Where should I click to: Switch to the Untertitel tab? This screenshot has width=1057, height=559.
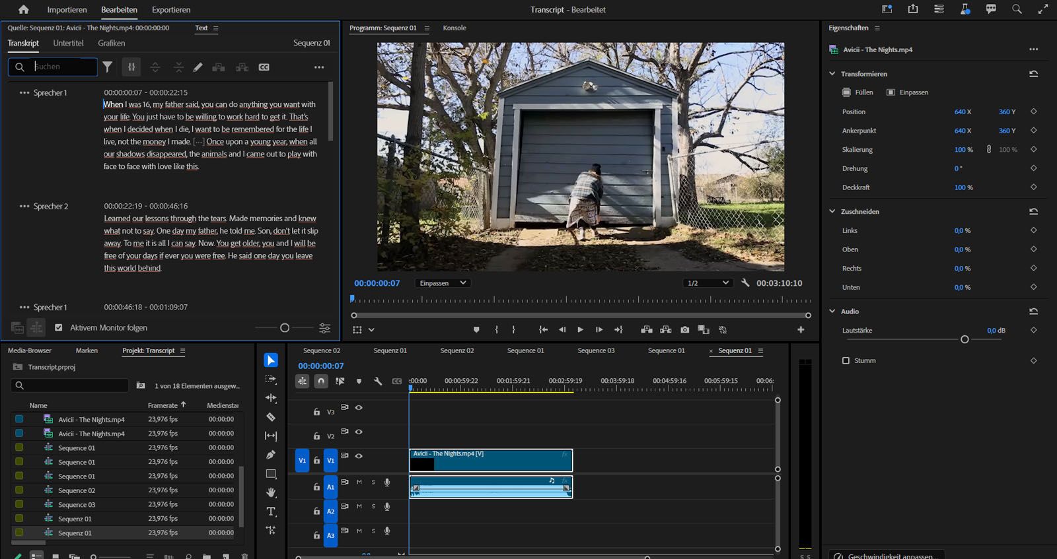(x=68, y=43)
